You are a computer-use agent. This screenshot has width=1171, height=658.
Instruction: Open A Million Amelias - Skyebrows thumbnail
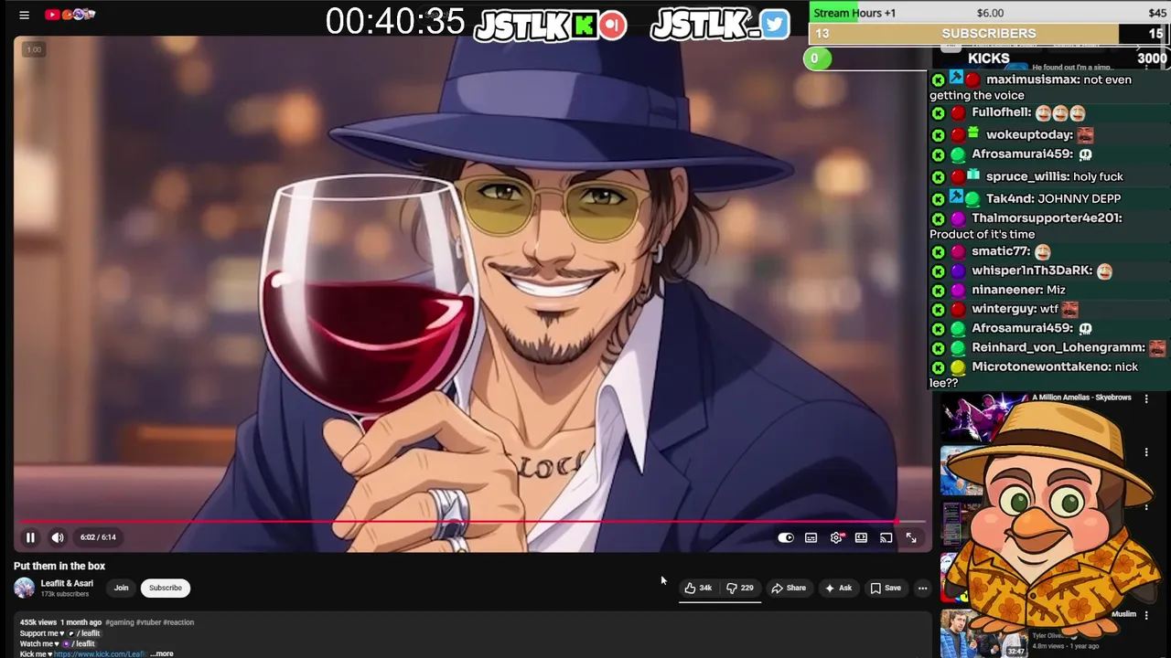(x=983, y=418)
